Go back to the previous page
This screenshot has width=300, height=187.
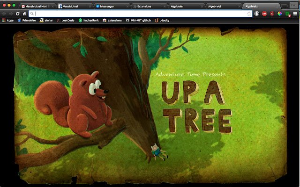tap(4, 14)
